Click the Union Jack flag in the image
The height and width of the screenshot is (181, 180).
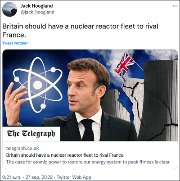125,64
